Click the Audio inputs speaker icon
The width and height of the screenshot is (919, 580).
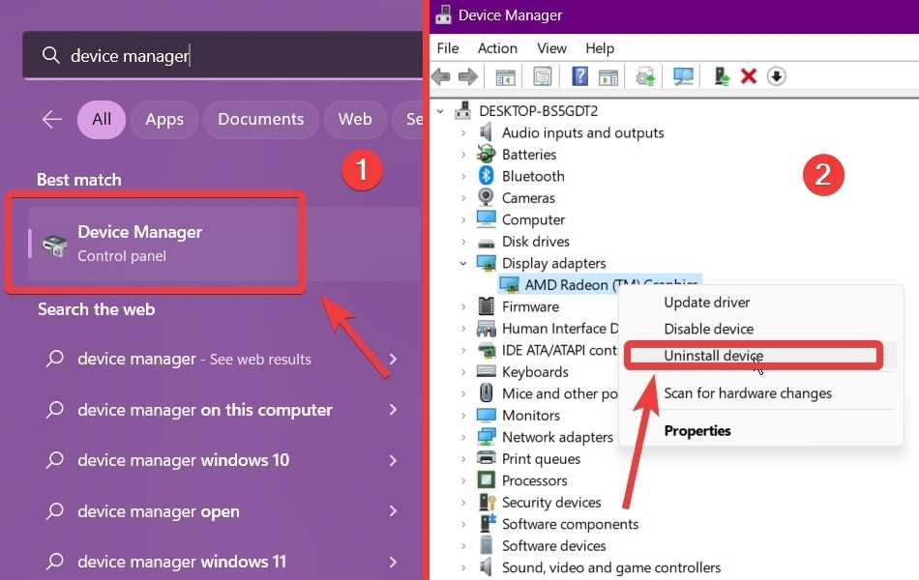point(486,132)
